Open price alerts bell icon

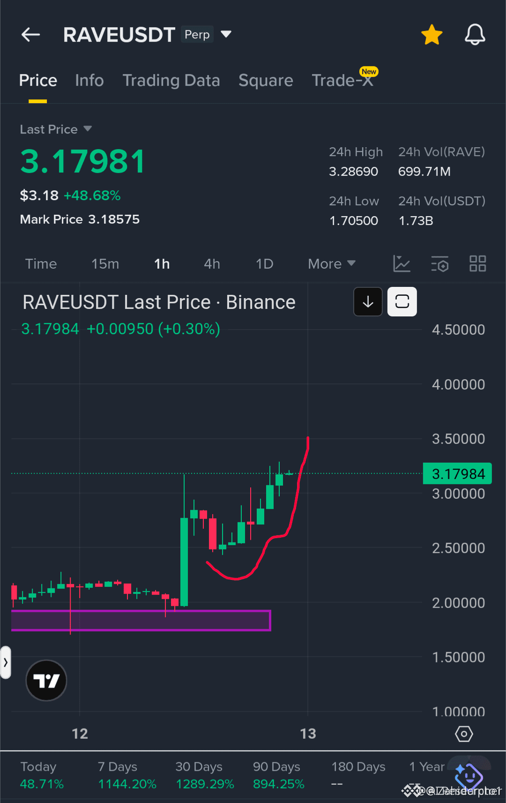tap(475, 35)
